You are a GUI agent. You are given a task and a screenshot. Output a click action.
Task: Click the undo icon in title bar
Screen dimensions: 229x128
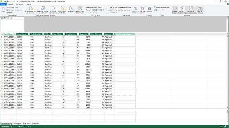point(10,1)
